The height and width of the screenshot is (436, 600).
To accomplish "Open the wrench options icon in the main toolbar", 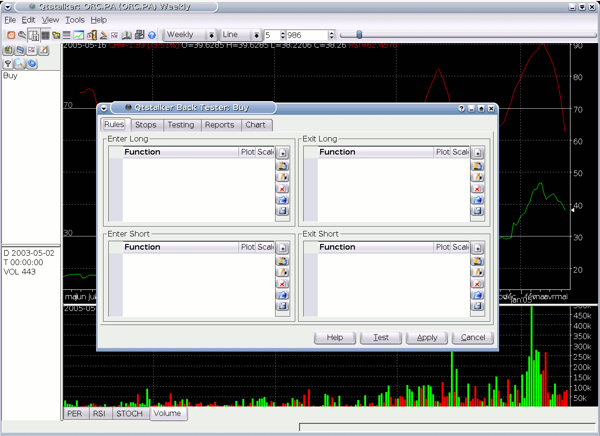I will click(x=22, y=35).
